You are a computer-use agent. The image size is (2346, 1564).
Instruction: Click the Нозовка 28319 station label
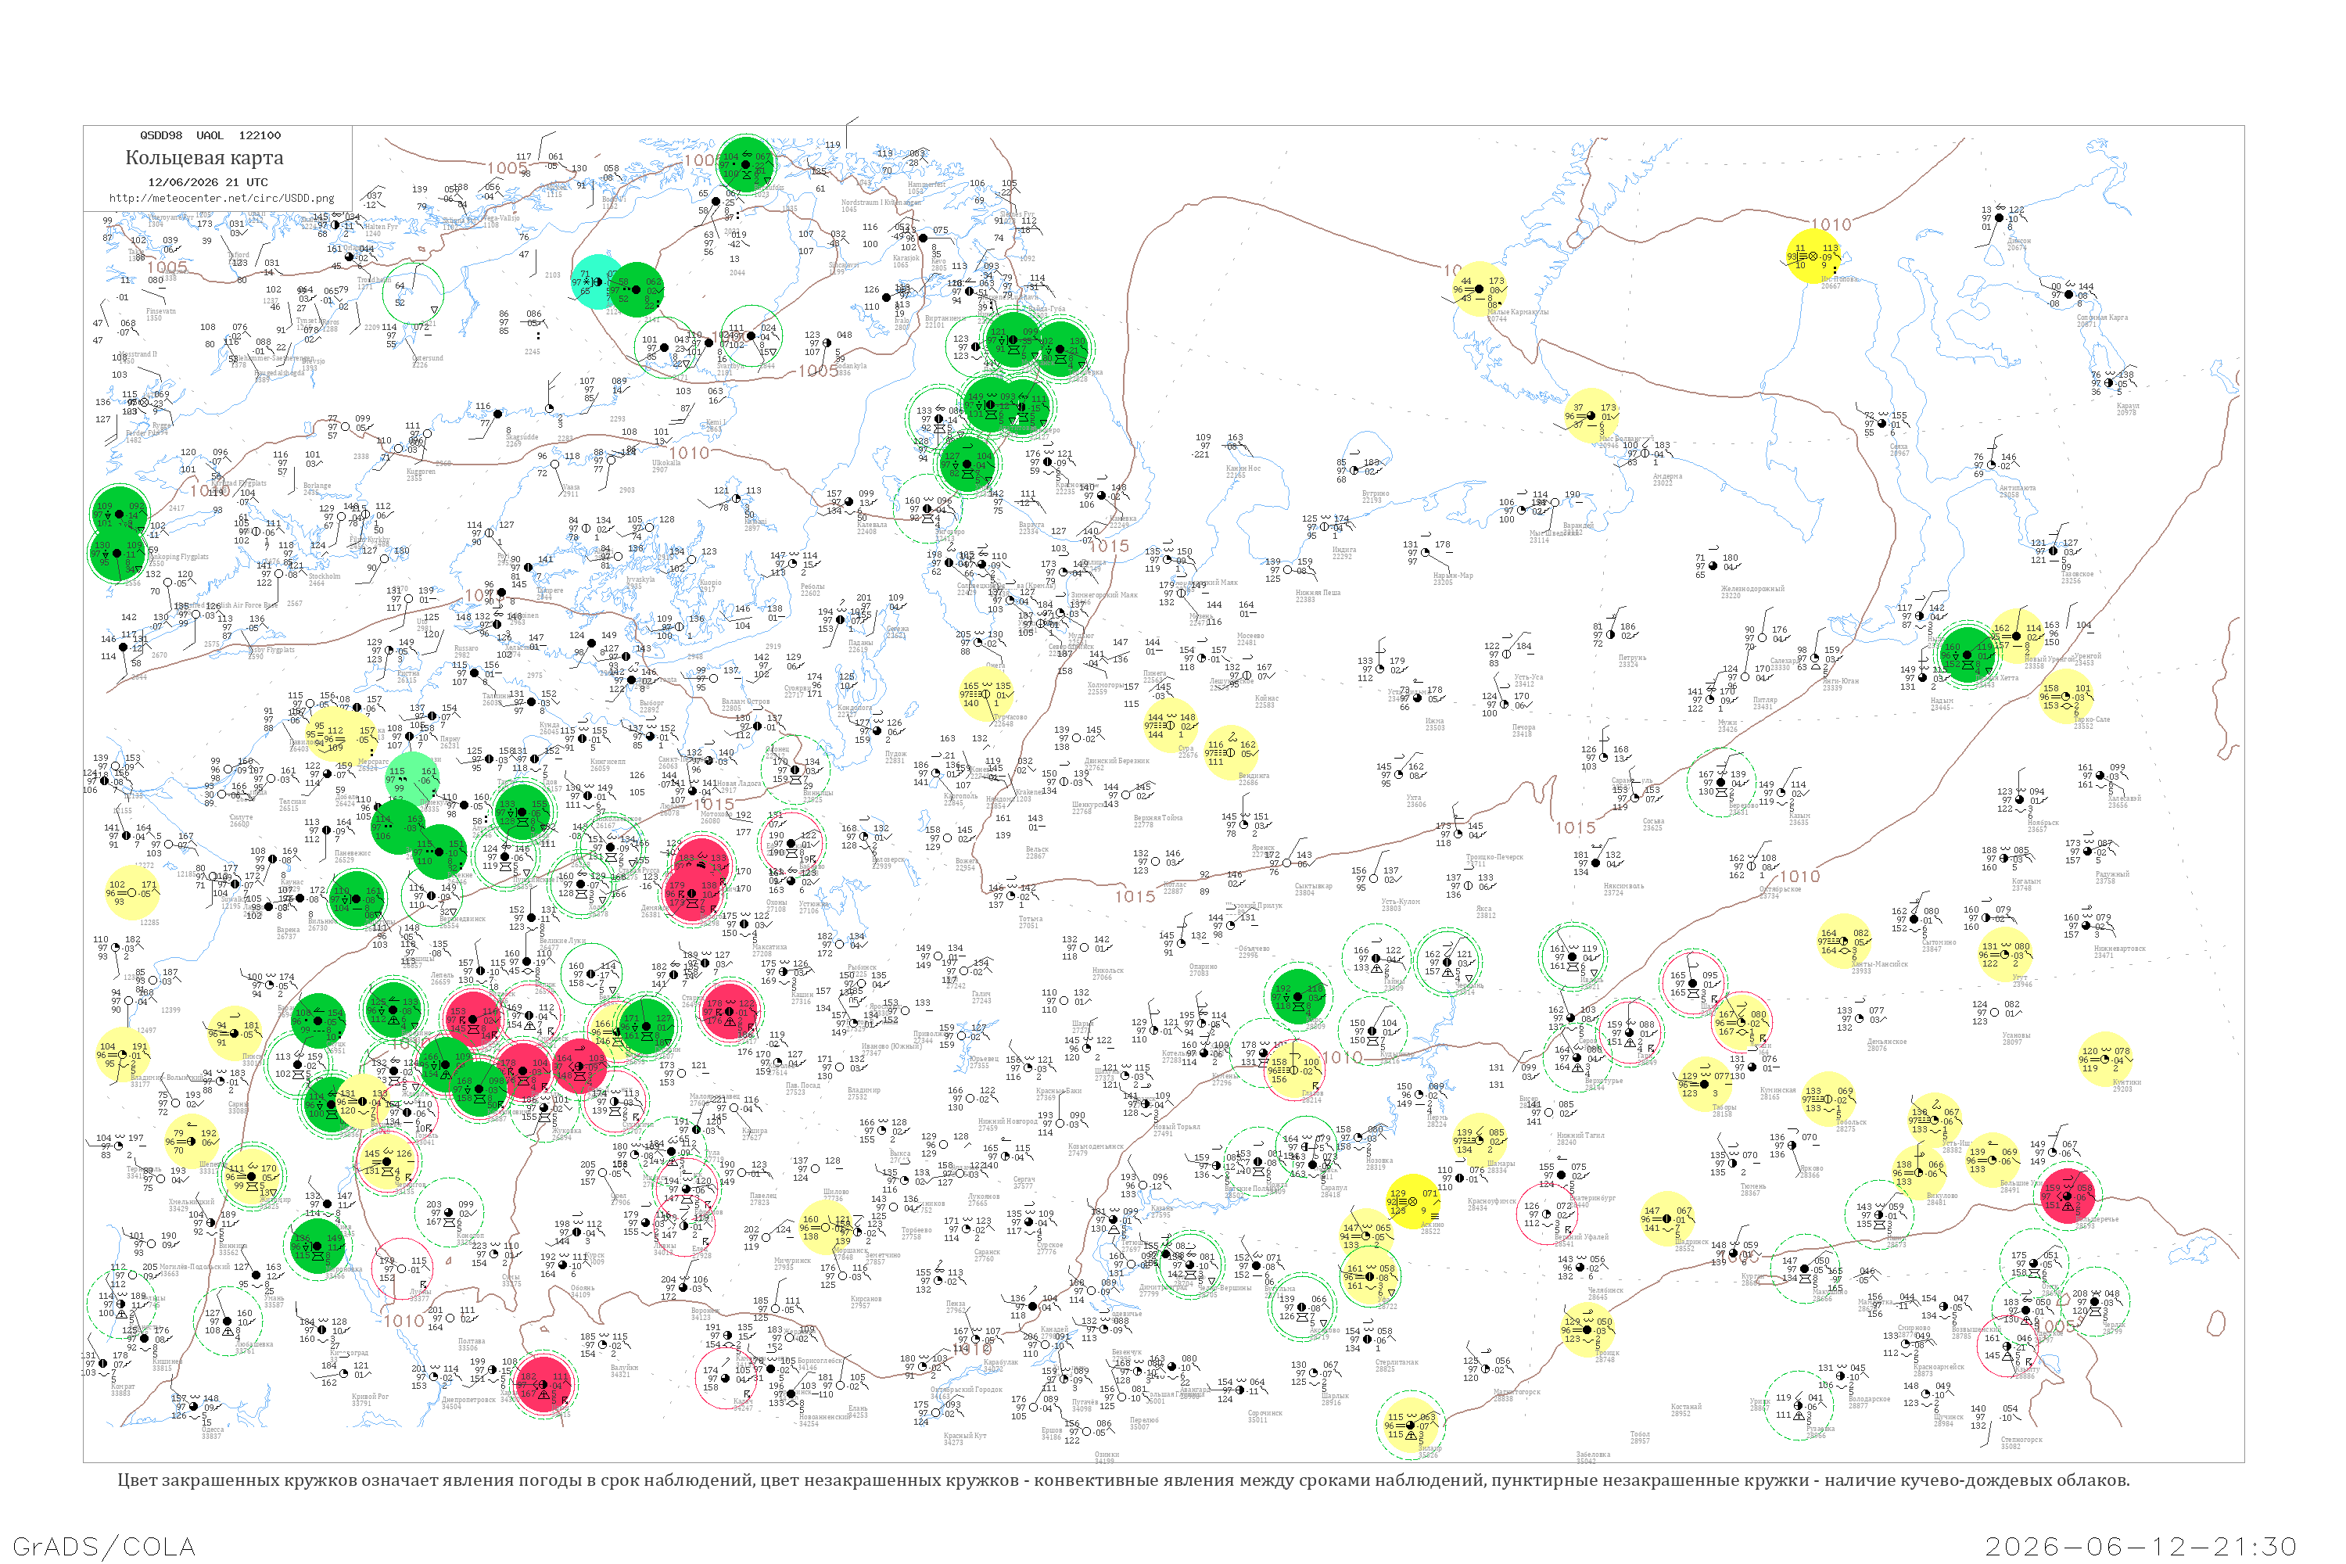click(1379, 1163)
